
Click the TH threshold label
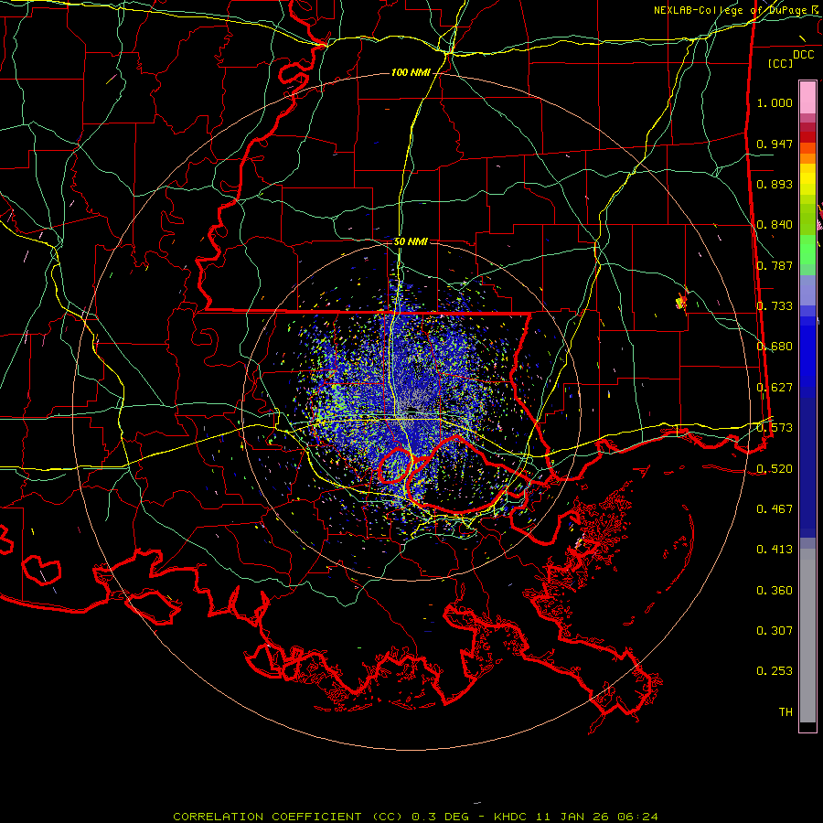coord(786,712)
